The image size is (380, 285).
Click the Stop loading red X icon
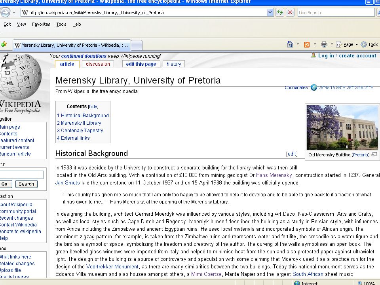click(290, 12)
